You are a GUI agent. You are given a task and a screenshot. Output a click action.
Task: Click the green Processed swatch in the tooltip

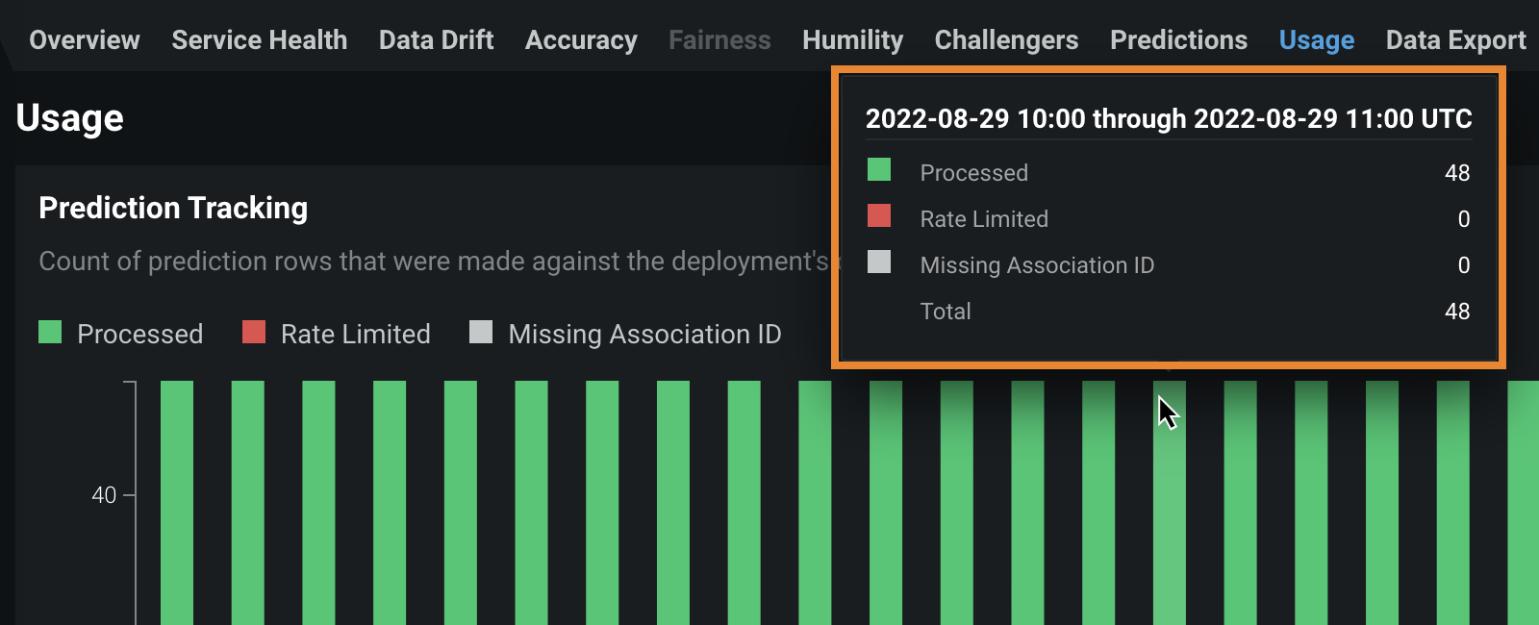879,170
